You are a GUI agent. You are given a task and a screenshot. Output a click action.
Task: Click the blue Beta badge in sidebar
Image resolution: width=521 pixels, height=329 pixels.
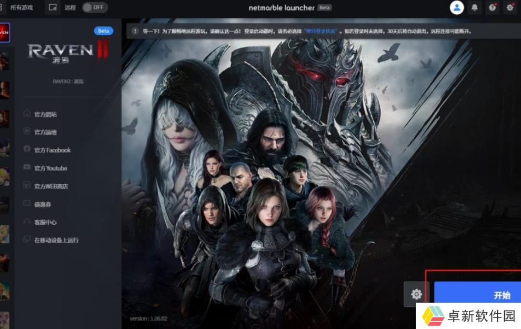(x=103, y=31)
